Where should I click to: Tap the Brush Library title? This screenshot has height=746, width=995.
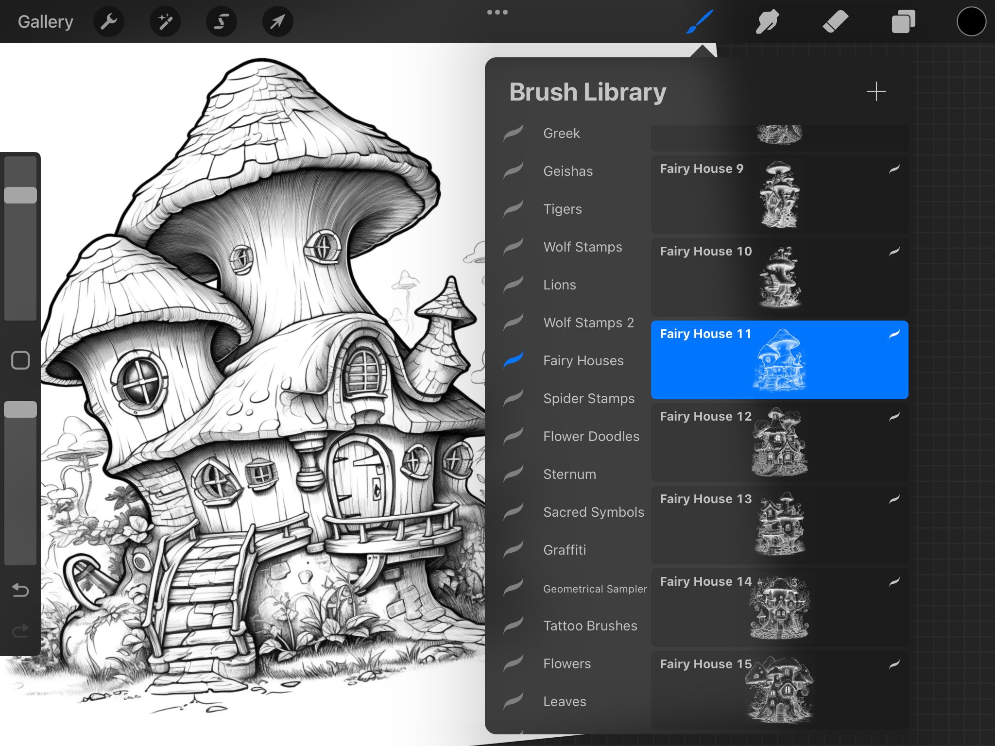[588, 92]
